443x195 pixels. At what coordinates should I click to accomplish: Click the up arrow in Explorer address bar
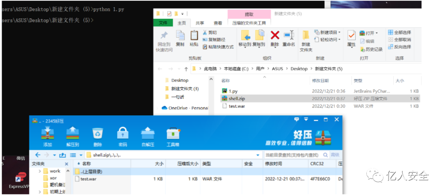coord(186,69)
